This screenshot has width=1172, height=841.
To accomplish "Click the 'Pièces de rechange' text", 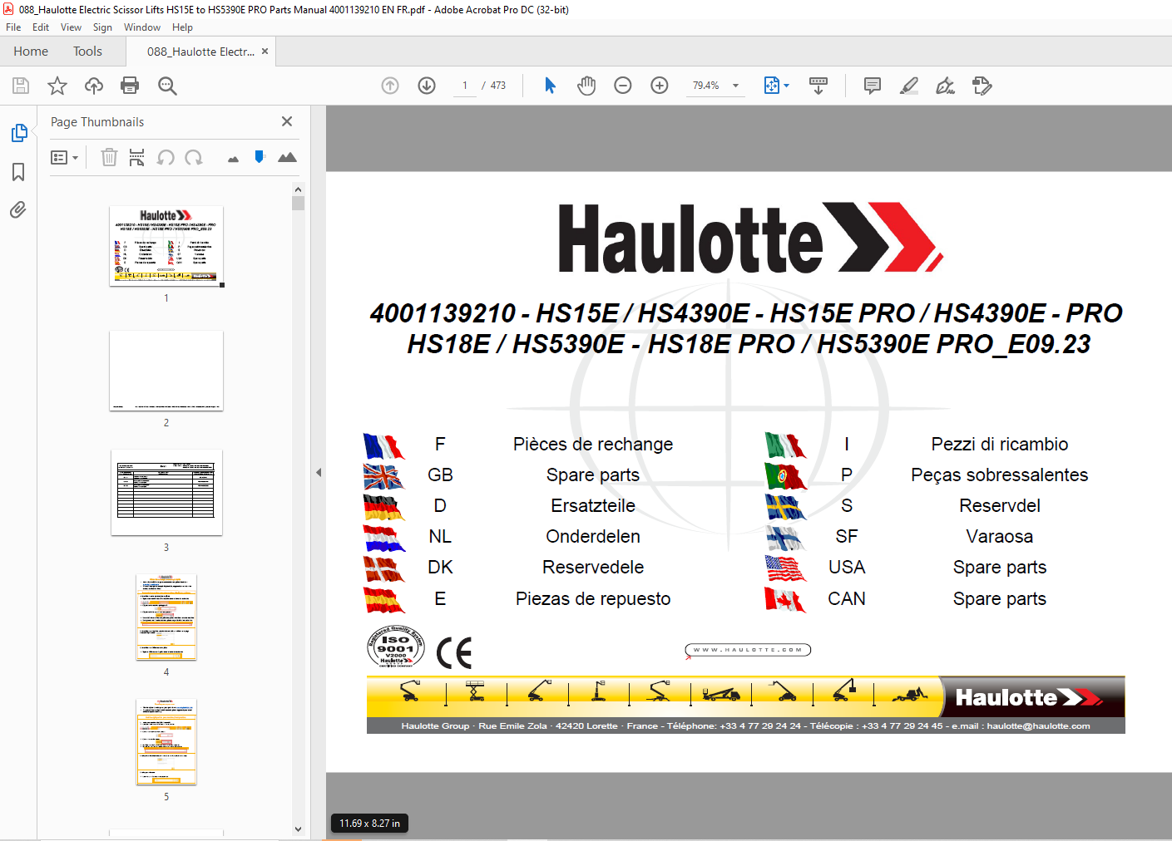I will point(593,444).
